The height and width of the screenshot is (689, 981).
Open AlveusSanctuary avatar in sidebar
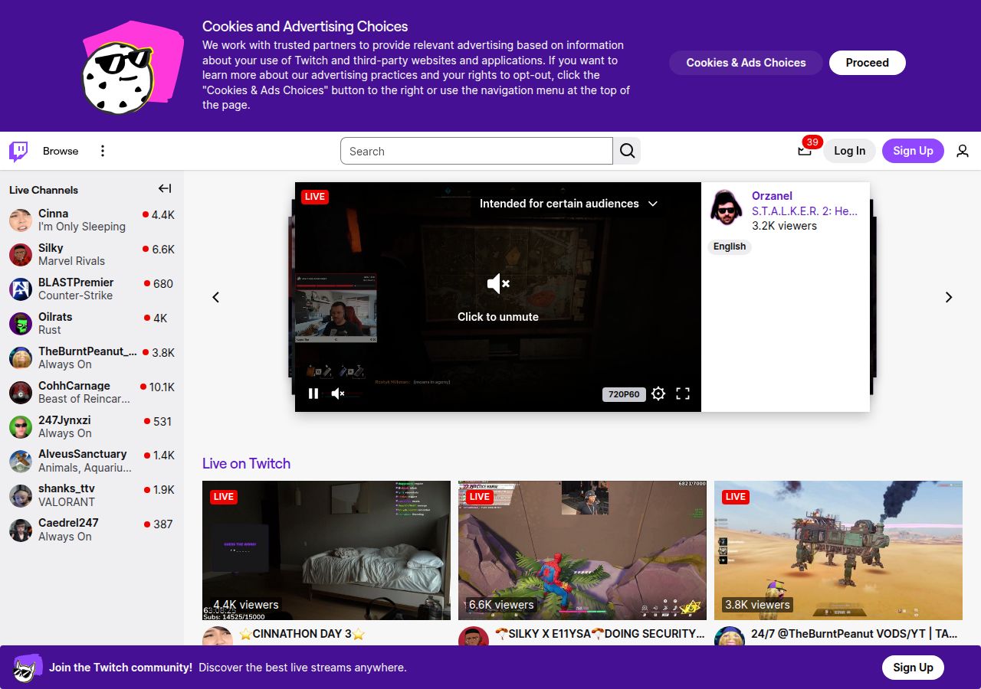pyautogui.click(x=21, y=462)
